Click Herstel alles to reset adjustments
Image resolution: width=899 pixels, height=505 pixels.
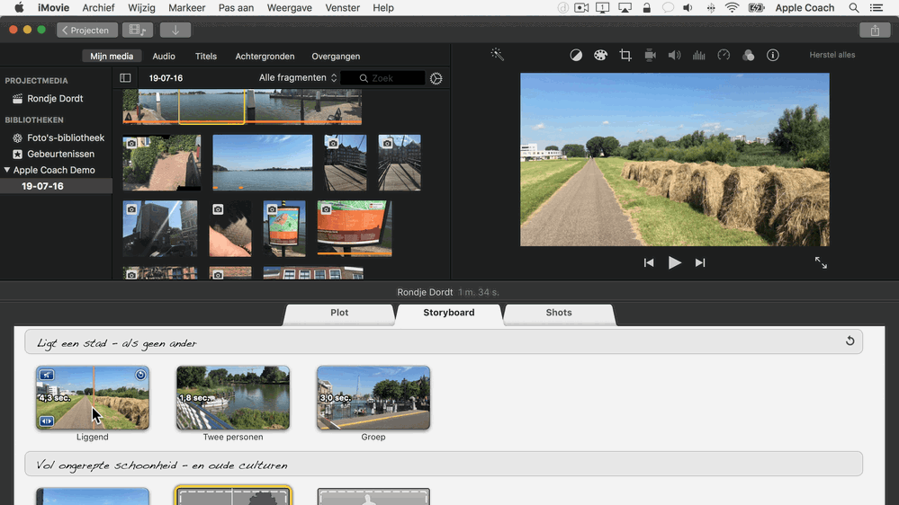tap(832, 55)
